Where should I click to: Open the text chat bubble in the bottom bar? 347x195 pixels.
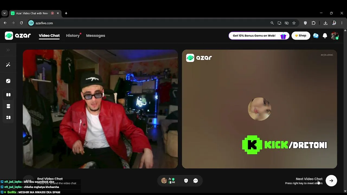pos(195,181)
